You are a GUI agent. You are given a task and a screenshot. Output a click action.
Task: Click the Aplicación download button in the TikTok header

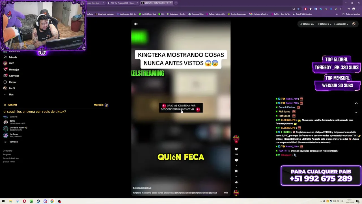pyautogui.click(x=341, y=24)
